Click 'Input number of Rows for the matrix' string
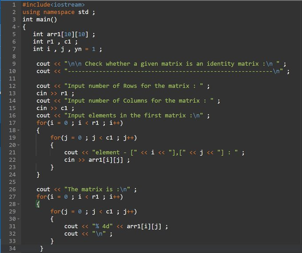 coord(134,86)
